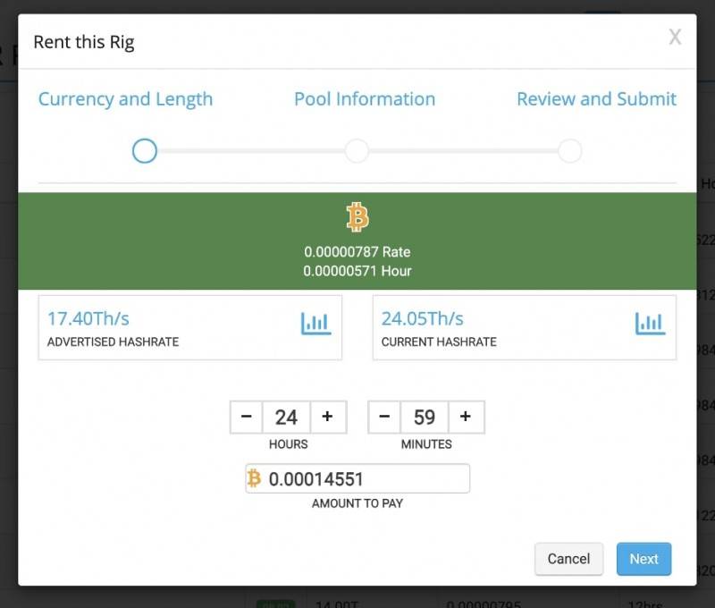Click the 0.00000571 Hour text
The image size is (715, 608).
(357, 271)
